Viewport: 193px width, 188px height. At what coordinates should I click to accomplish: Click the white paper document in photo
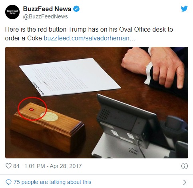[70, 77]
